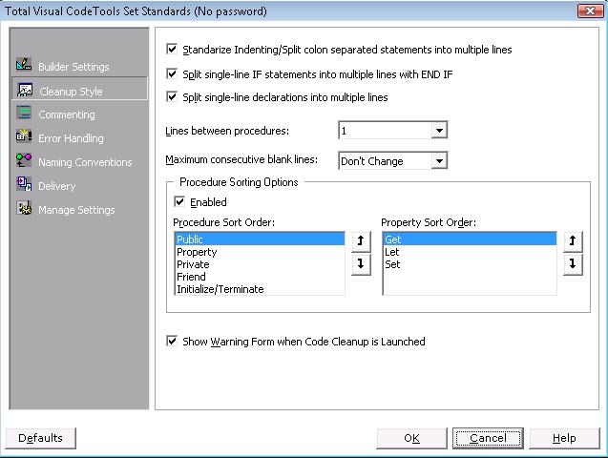Go to Error Handling section
Screen dimensions: 608x458
click(71, 138)
